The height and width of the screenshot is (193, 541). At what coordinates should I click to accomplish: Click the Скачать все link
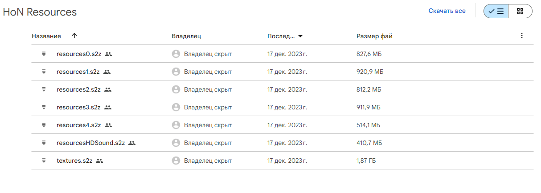[x=447, y=11]
